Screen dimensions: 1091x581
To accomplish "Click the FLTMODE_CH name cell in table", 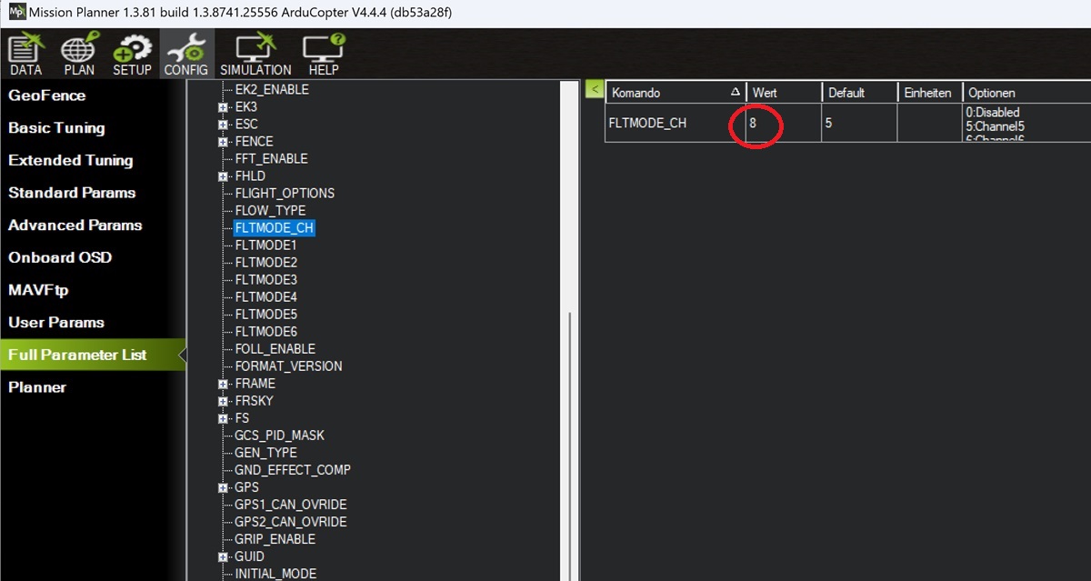I will pyautogui.click(x=676, y=123).
